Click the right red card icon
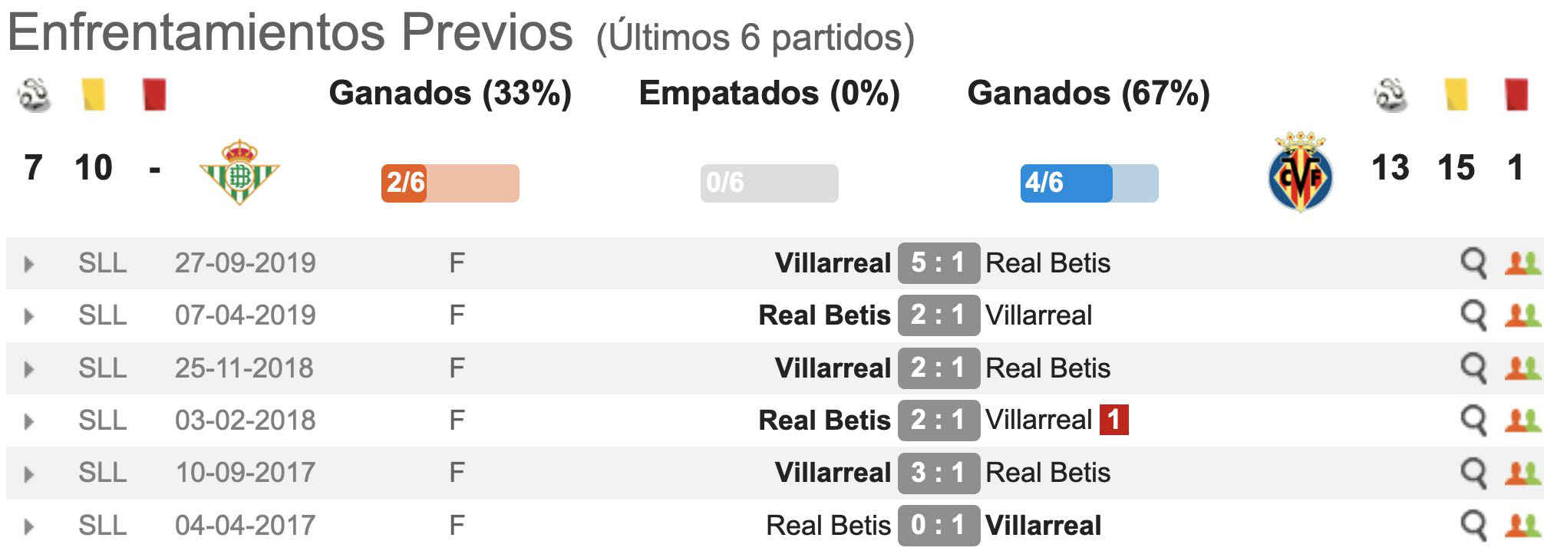This screenshot has width=1544, height=551. click(x=1516, y=95)
